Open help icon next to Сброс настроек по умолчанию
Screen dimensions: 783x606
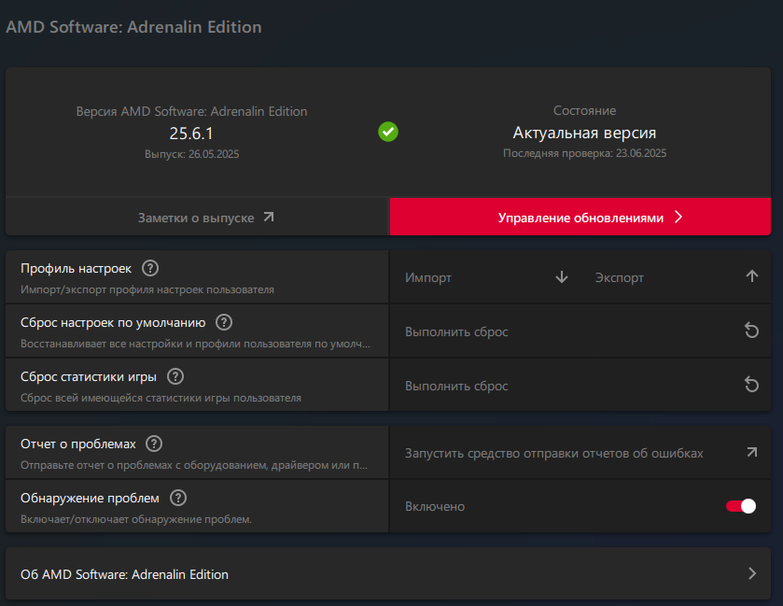point(224,322)
